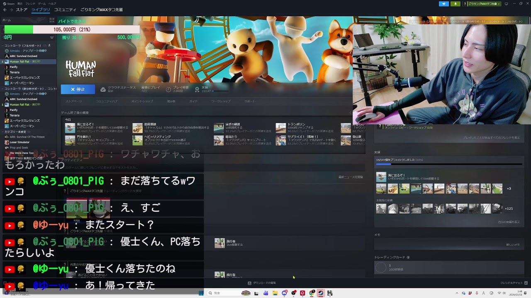Switch to collections grid view icon
This screenshot has width=531, height=298.
[52, 20]
